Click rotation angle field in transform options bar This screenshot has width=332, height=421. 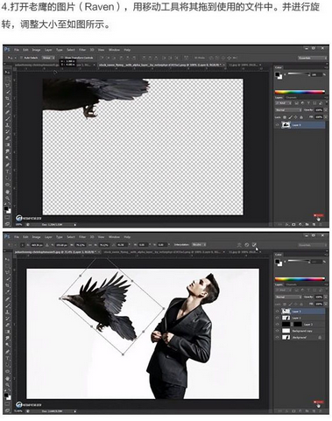[x=121, y=244]
